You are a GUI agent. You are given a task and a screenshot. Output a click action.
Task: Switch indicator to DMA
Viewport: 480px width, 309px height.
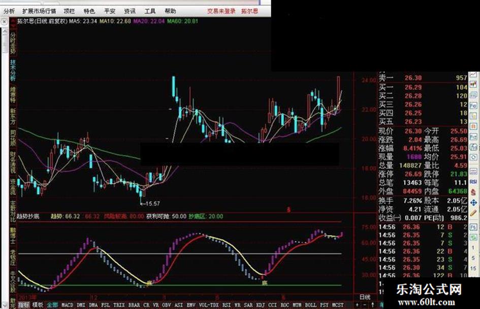93,305
